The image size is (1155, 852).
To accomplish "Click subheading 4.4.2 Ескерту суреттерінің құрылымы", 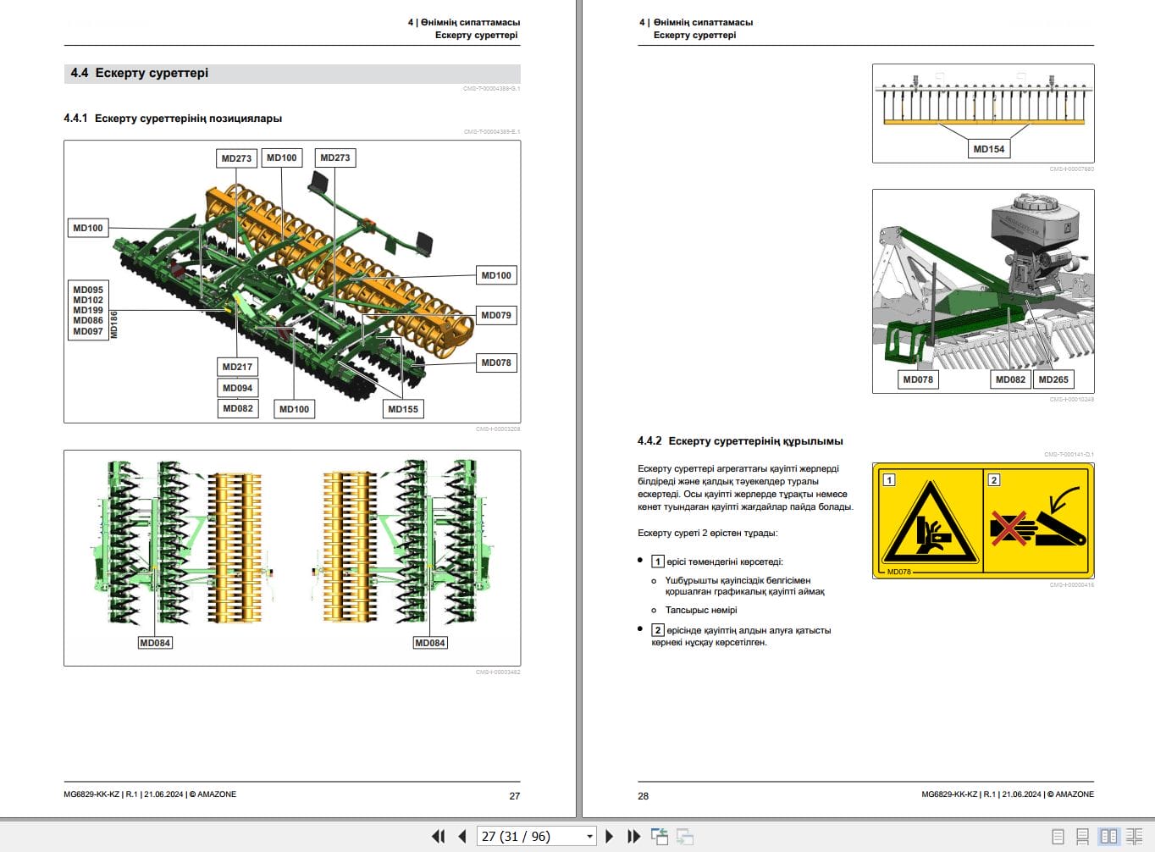I will 740,441.
